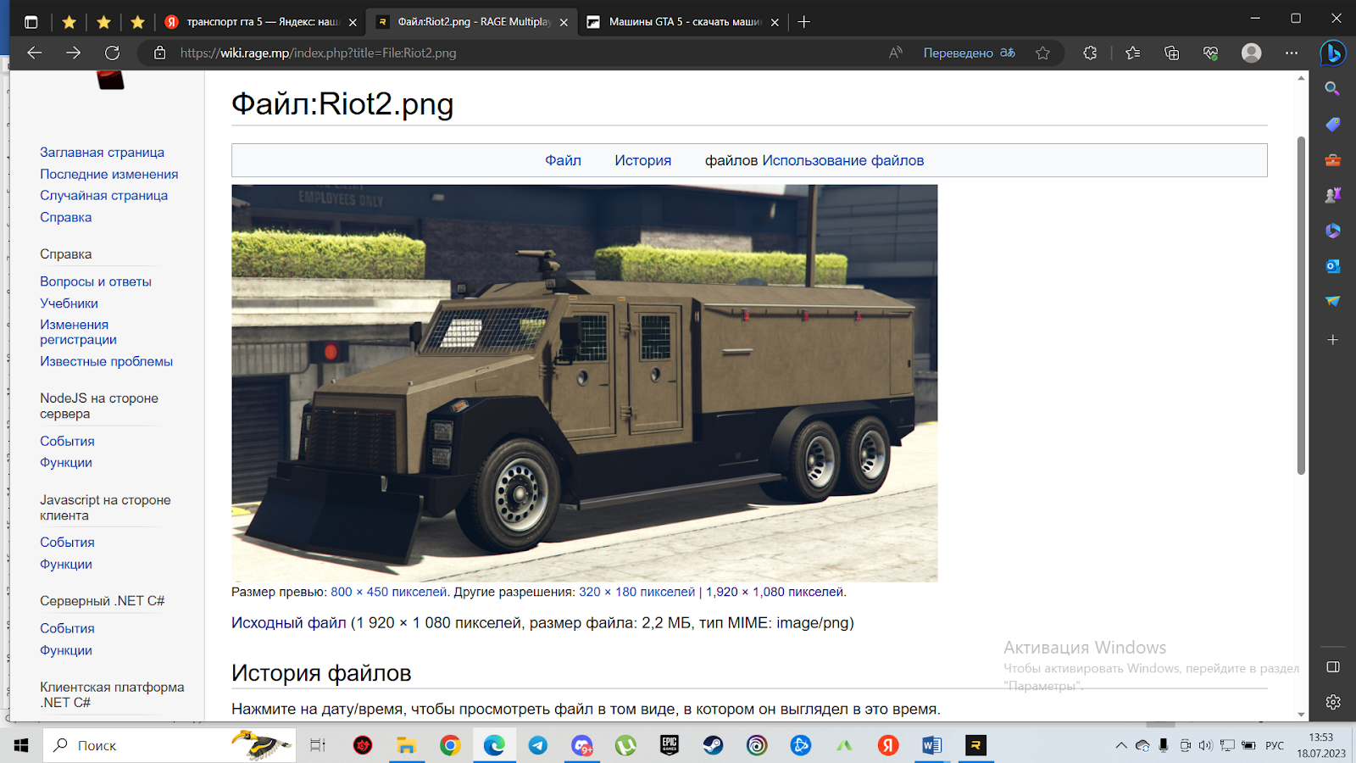Open the sidebar Microsoft 365 icon
This screenshot has height=763, width=1356.
tap(1332, 231)
